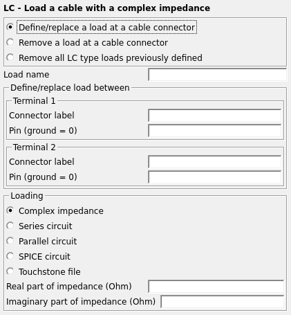Choose Remove a load at a cable connector
Viewport: 291px width, 315px height.
[x=87, y=42]
